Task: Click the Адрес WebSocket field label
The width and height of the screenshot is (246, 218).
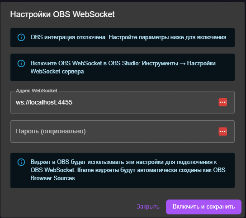Action: tap(36, 91)
